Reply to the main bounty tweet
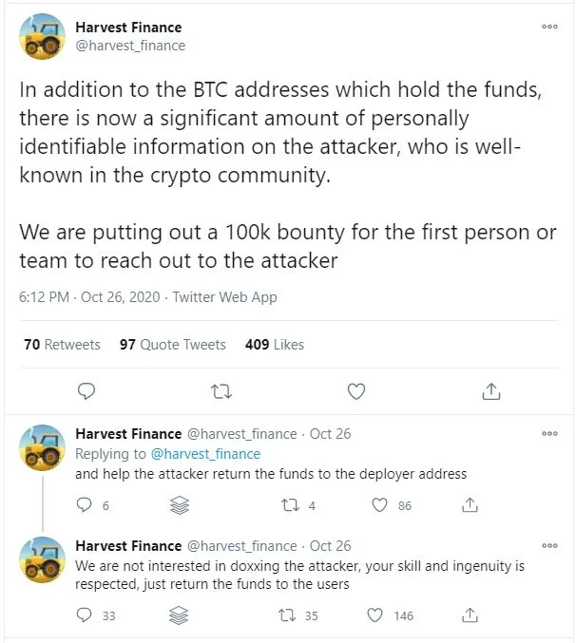Screen dimensions: 576x643 pos(86,390)
